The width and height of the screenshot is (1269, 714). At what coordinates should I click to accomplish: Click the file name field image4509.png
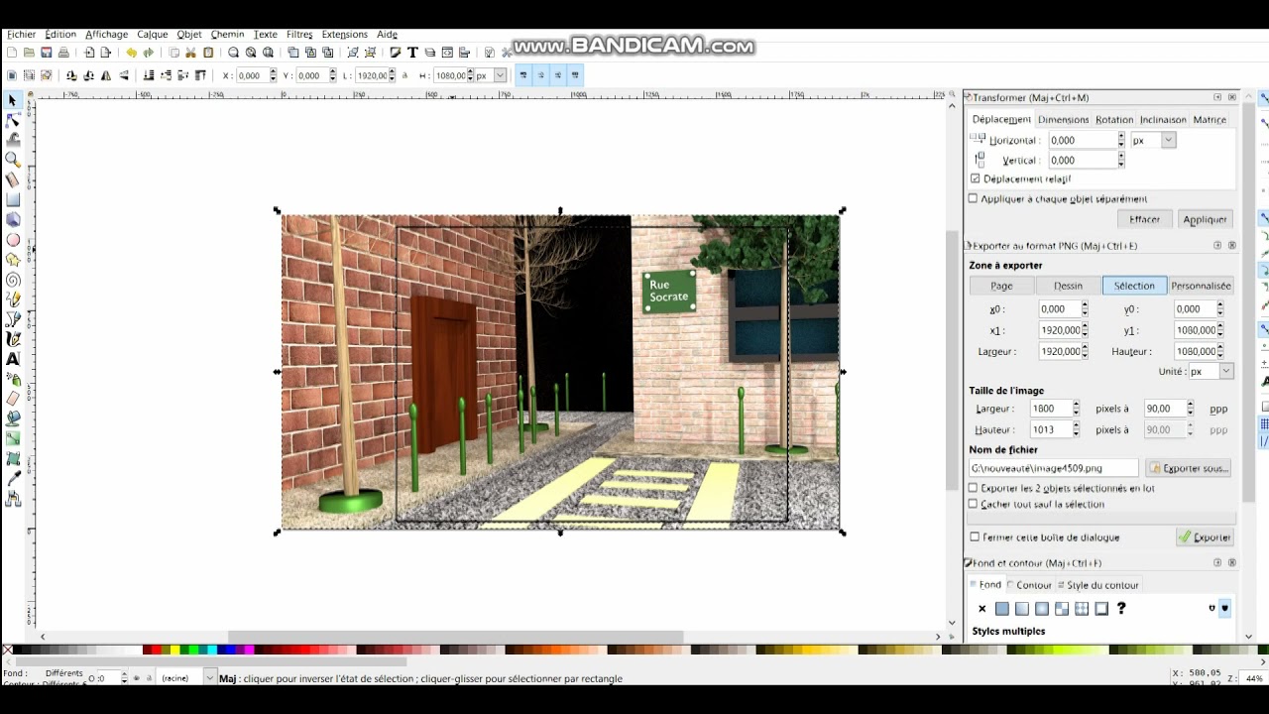pos(1054,468)
